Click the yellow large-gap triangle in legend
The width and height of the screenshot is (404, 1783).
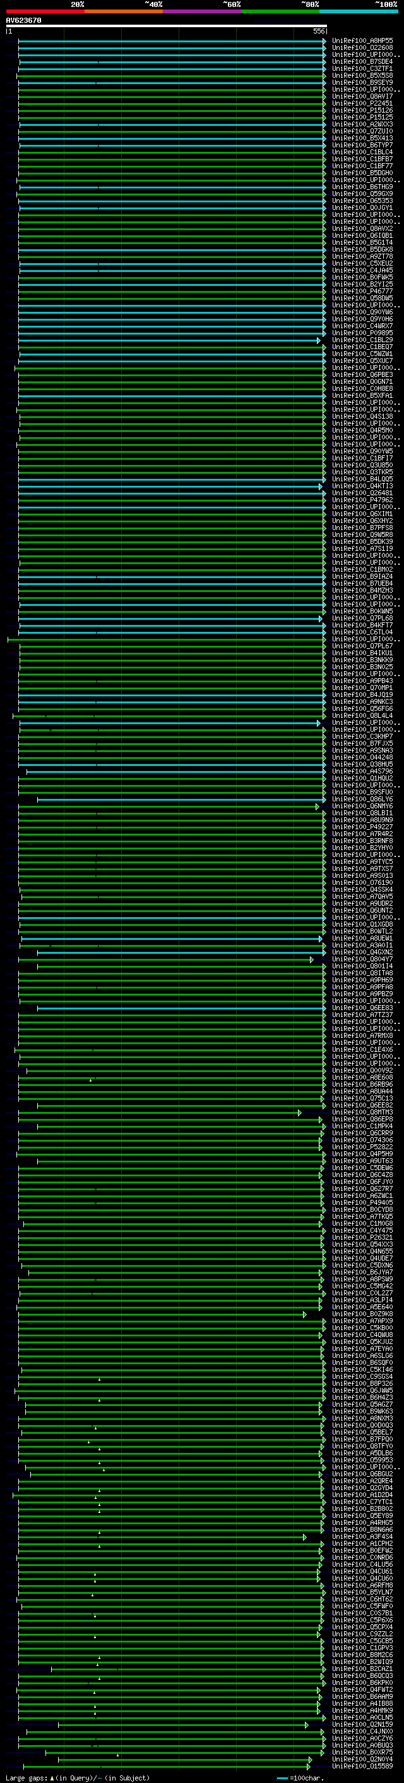(52, 1778)
